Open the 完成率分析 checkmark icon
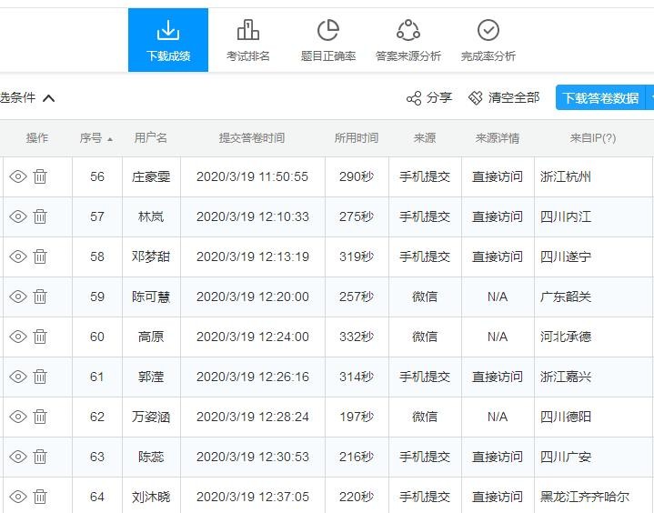 [488, 41]
